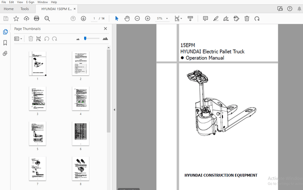Select the highlighter pen tool
Image resolution: width=303 pixels, height=190 pixels.
coord(216,19)
